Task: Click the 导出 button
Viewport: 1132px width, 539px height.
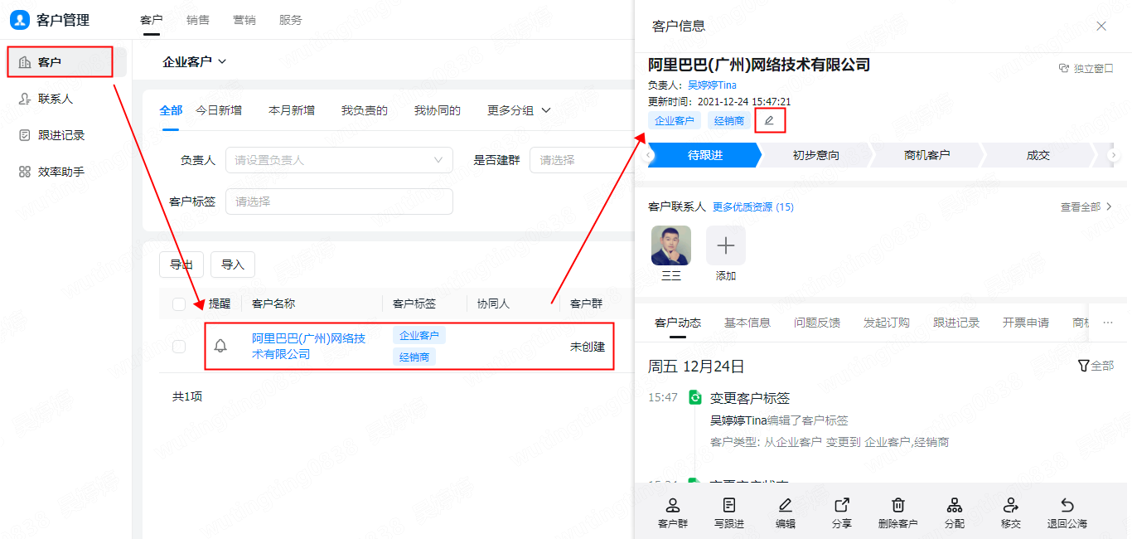Action: tap(181, 265)
